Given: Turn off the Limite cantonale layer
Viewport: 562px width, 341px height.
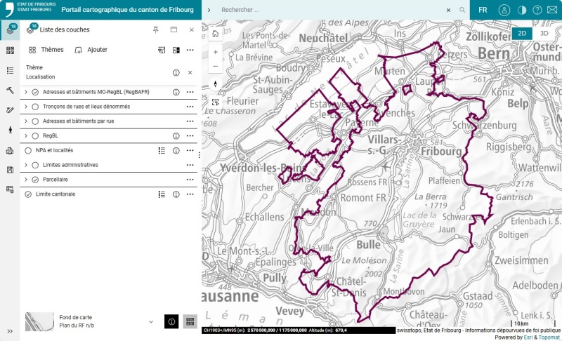Looking at the screenshot, I should (28, 194).
